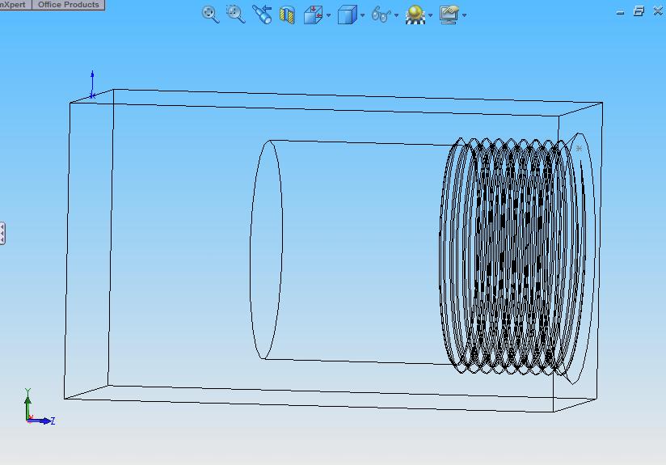Click the Zoom to Fit magnifier icon
Viewport: 666px width, 465px height.
[x=210, y=15]
